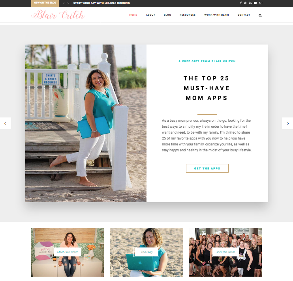Open Start Your Day With Miracle Morning link
The image size is (293, 281).
tap(101, 3)
